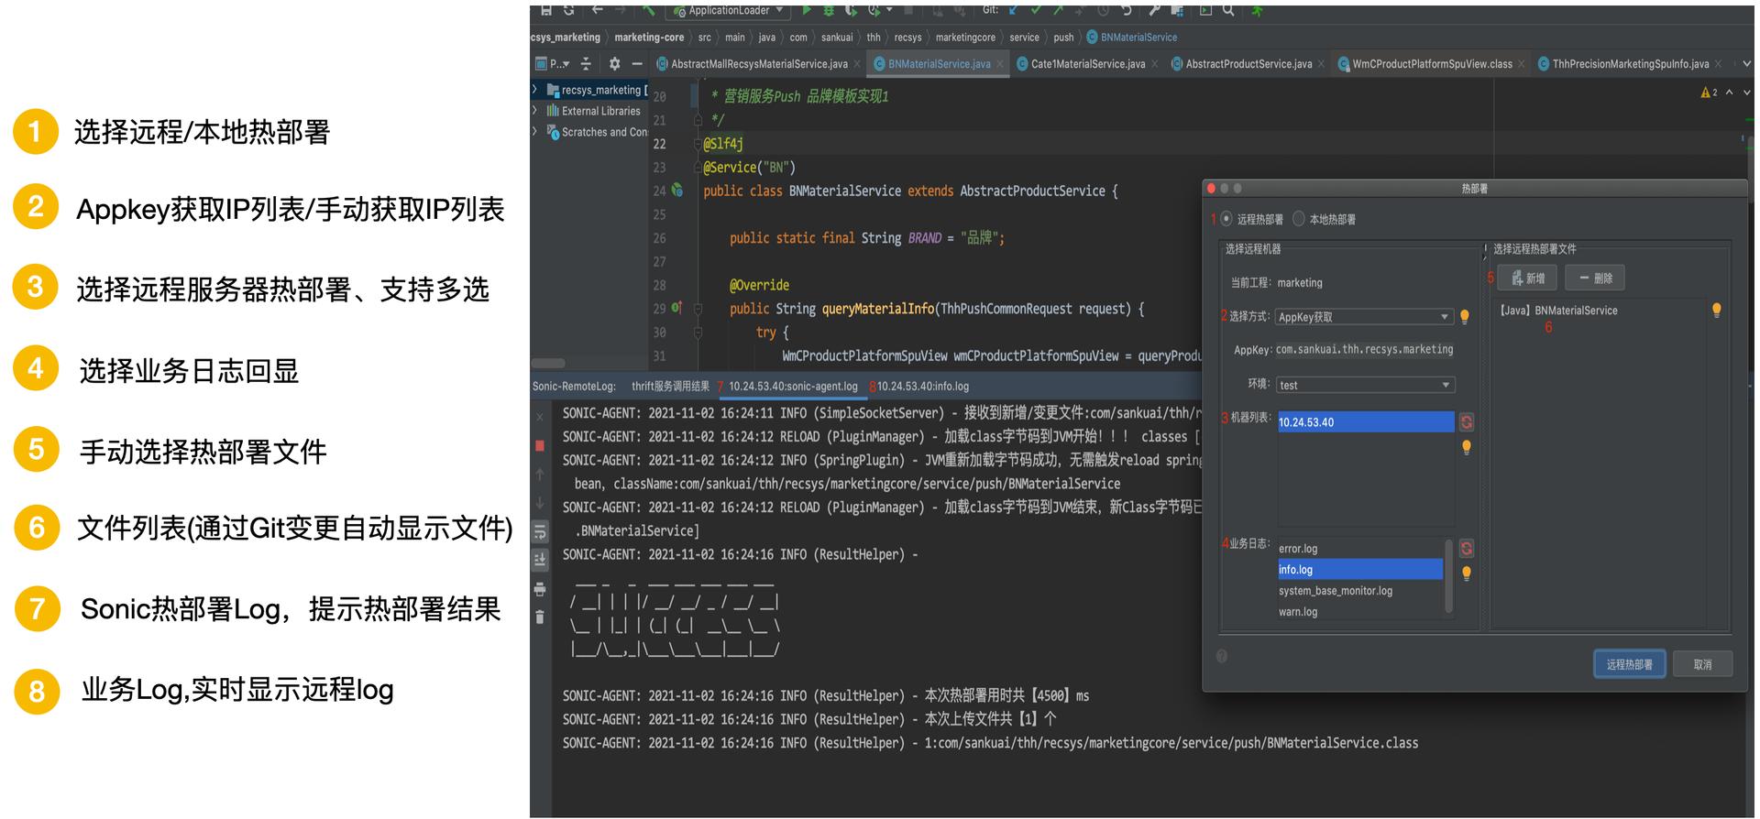Screen dimensions: 1760x819
Task: Click help question mark in 热部署 dialog
Action: pos(1222,656)
